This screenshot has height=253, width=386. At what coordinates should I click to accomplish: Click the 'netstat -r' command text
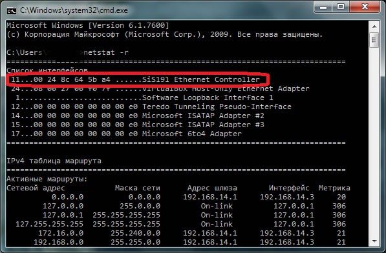click(106, 52)
